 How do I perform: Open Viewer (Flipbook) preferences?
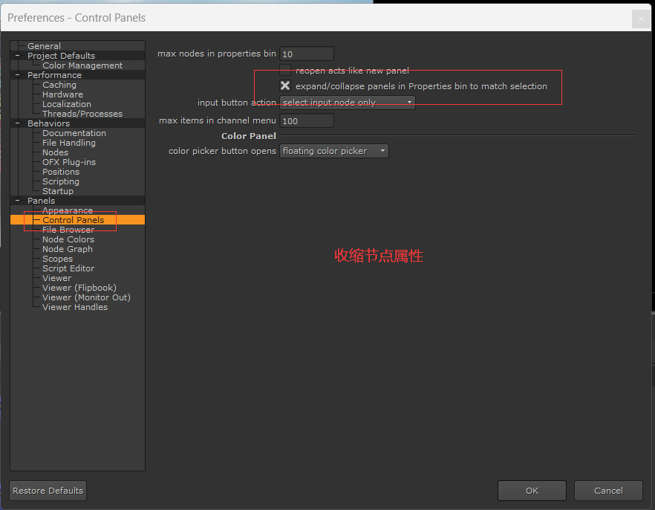click(x=79, y=288)
